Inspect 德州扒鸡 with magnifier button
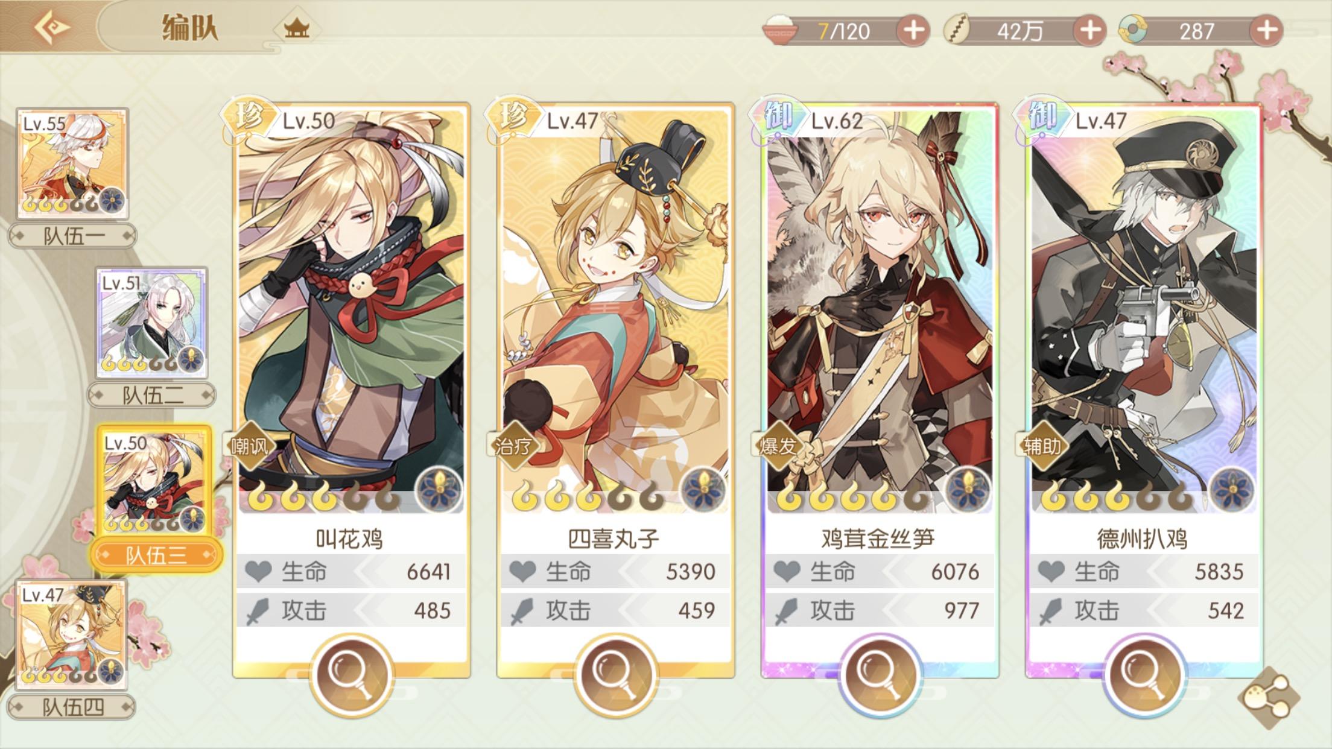 click(x=1144, y=673)
